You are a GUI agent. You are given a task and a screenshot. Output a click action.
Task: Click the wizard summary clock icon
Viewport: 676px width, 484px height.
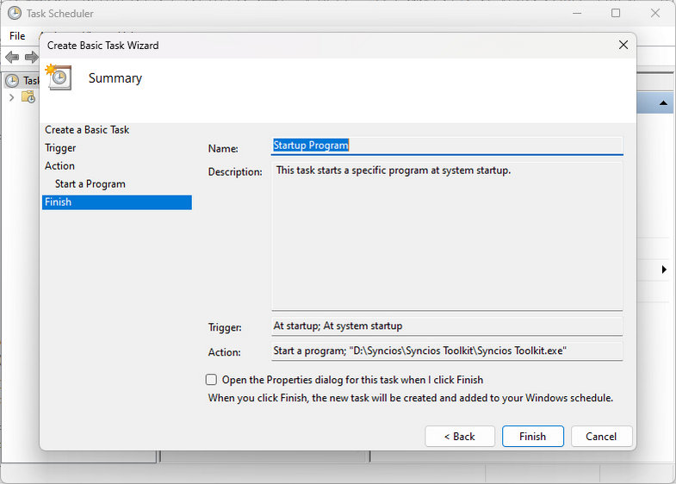59,78
